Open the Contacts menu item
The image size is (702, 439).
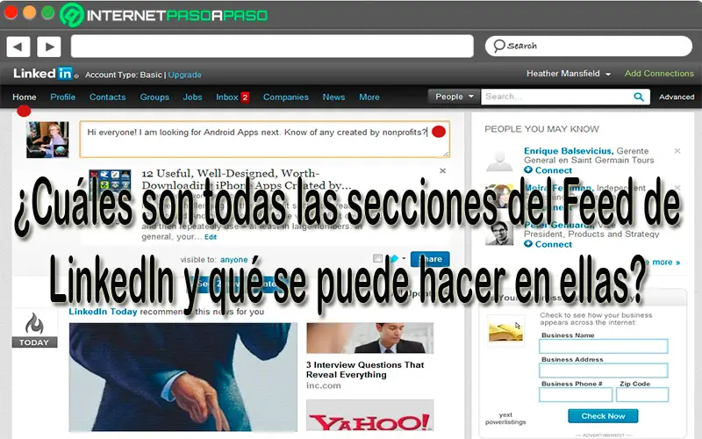click(107, 97)
